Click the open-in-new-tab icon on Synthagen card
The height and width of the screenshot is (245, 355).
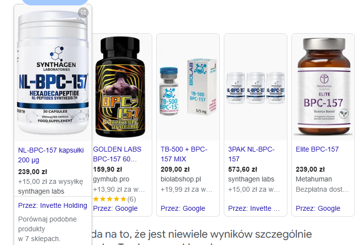(83, 12)
